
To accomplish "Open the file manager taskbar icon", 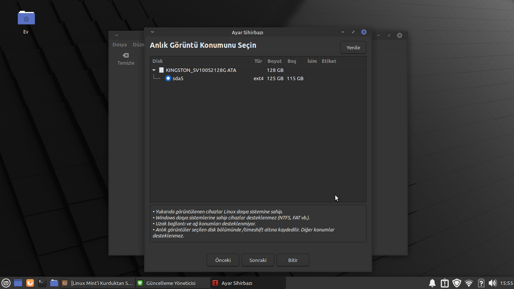I will (54, 283).
